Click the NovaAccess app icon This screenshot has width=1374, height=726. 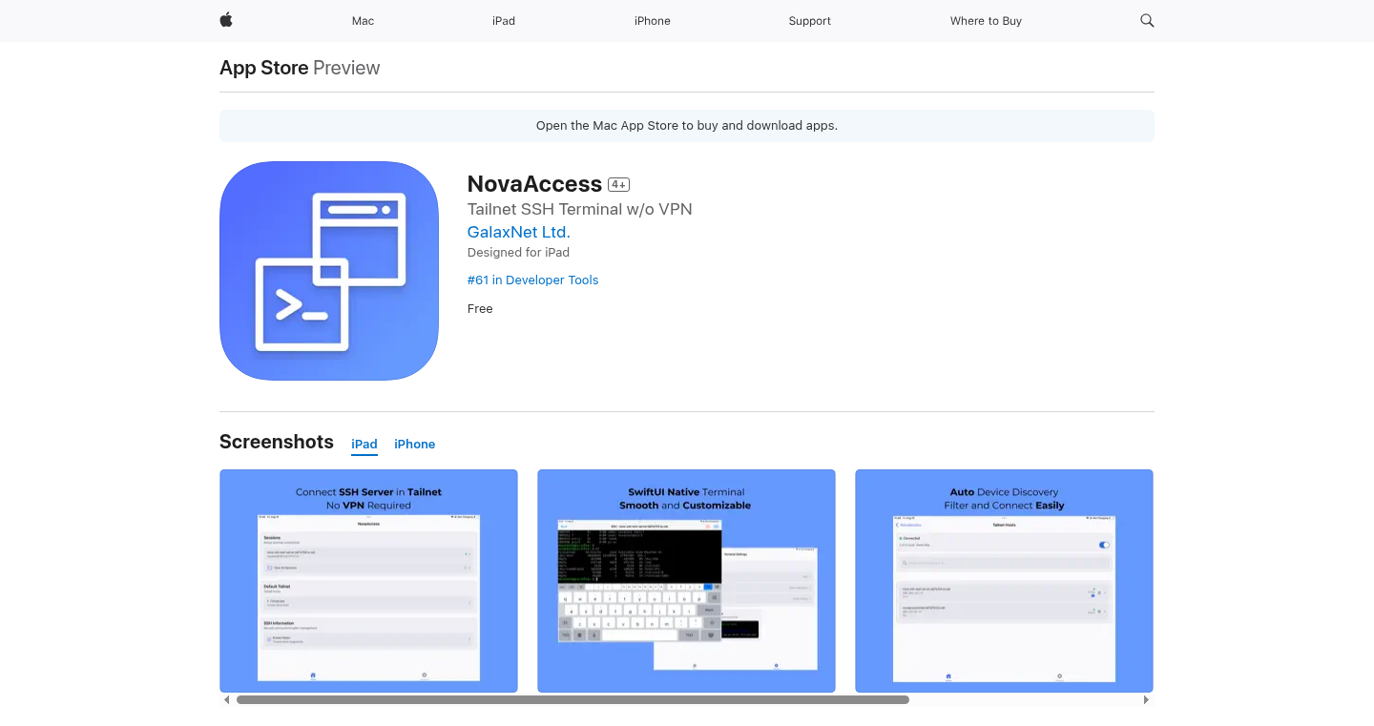329,271
